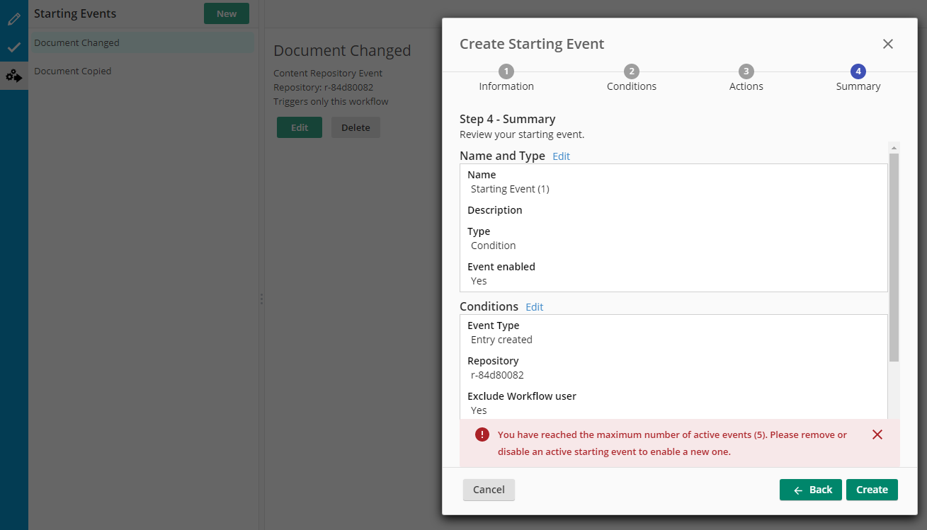This screenshot has height=530, width=927.
Task: Select step 4 Summary
Action: [858, 79]
